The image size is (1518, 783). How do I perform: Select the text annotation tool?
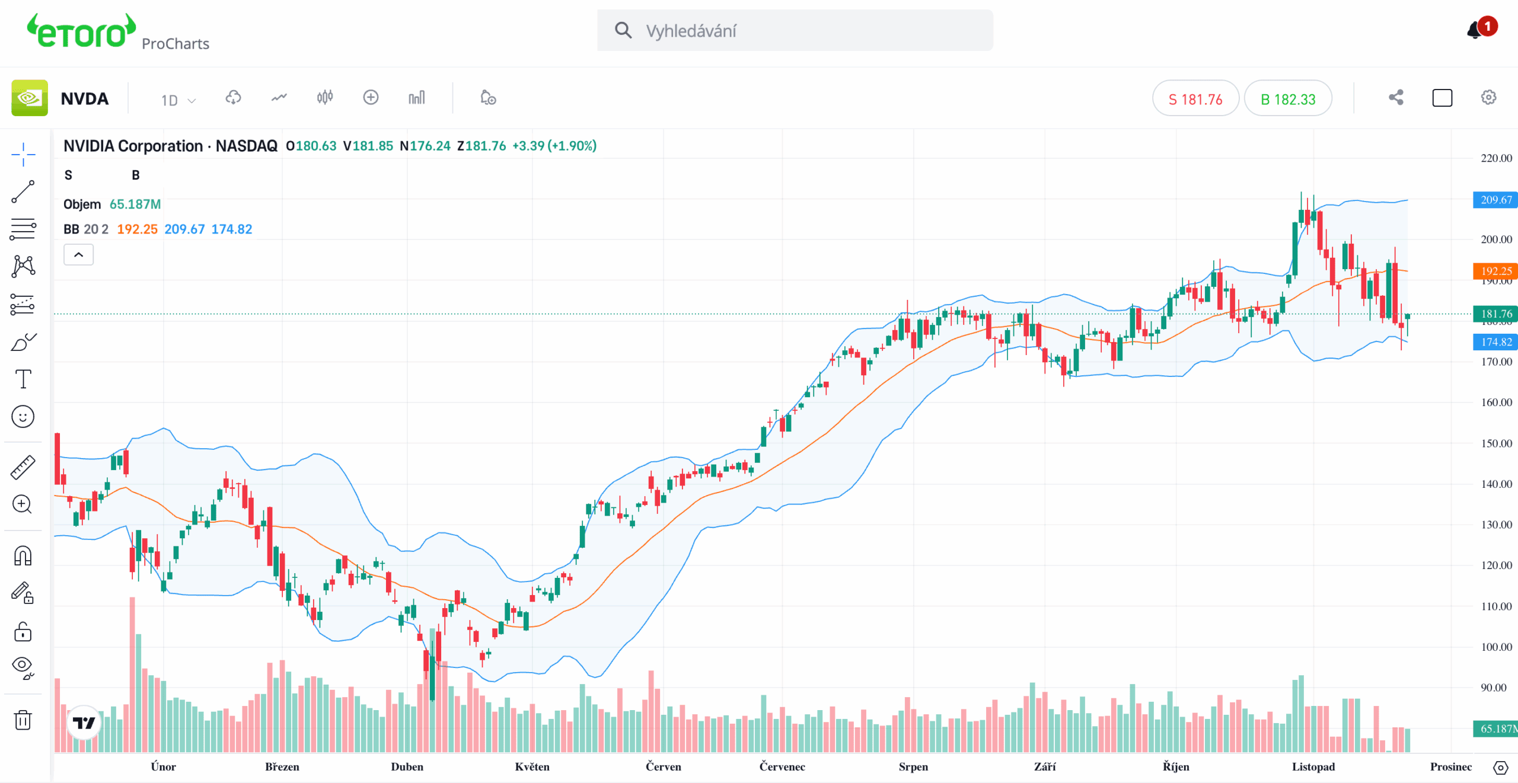pyautogui.click(x=23, y=379)
